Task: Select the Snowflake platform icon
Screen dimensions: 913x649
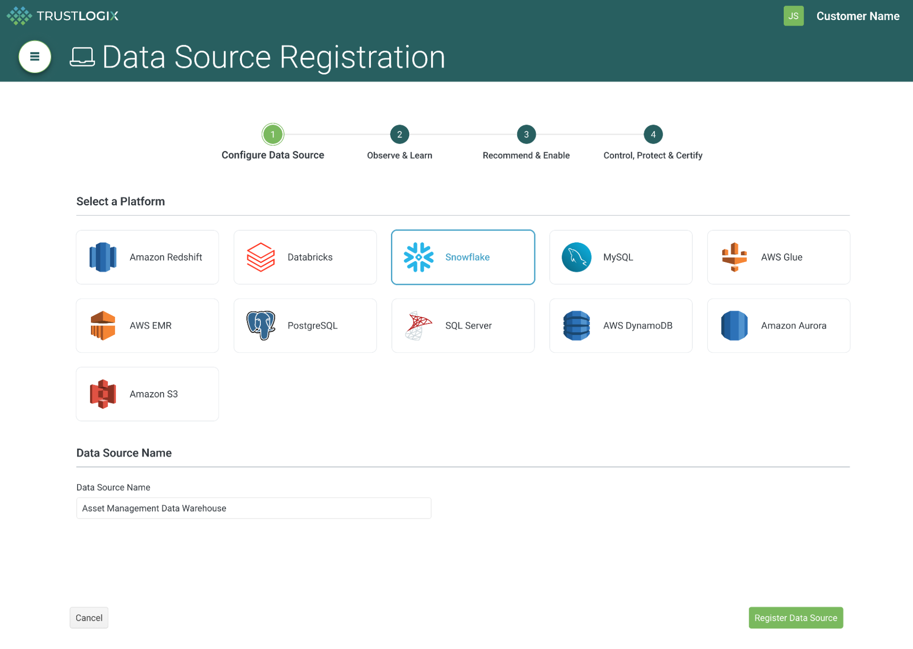Action: pyautogui.click(x=418, y=257)
